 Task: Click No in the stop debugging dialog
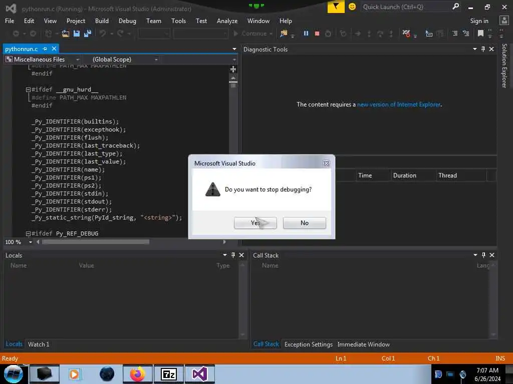pos(304,222)
